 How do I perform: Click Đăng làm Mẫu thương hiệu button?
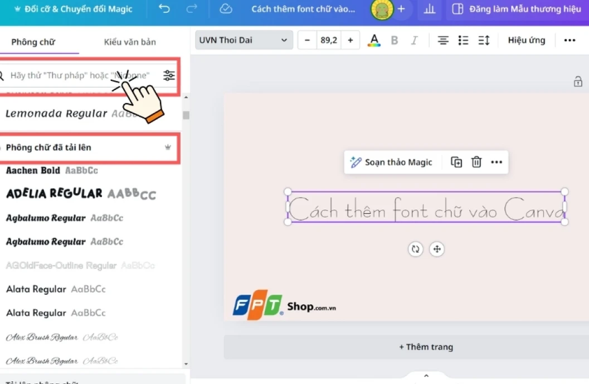pos(517,9)
